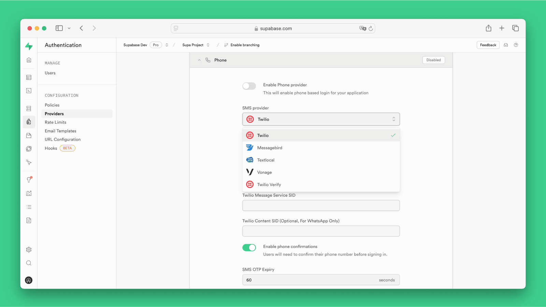This screenshot has height=307, width=546.
Task: Open the Home icon in sidebar
Action: [x=29, y=60]
